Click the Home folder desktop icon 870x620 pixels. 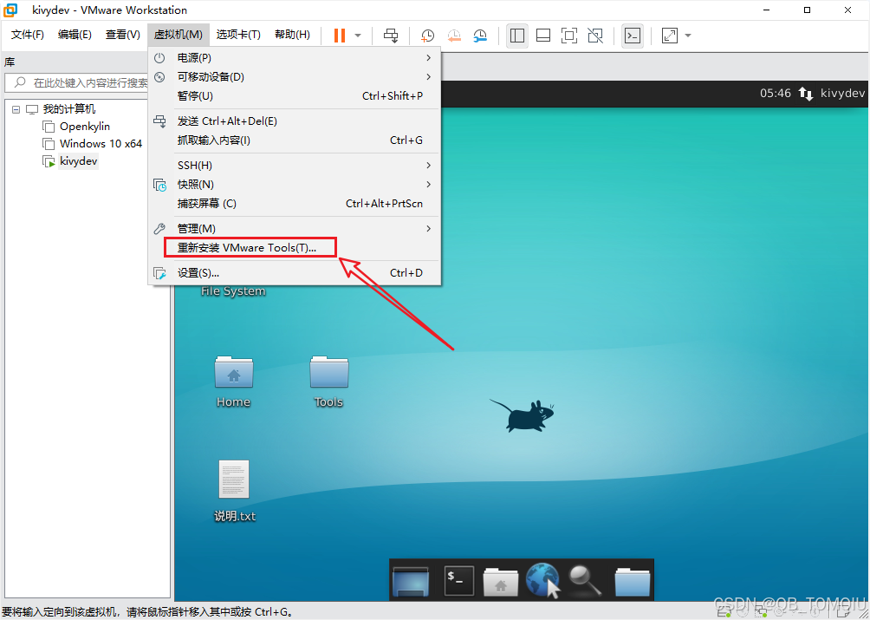[x=234, y=382]
